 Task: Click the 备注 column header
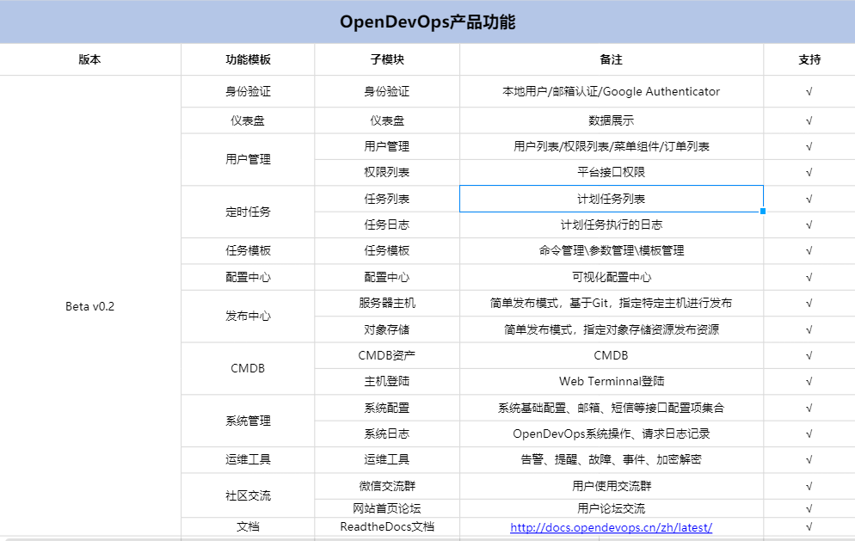[612, 59]
